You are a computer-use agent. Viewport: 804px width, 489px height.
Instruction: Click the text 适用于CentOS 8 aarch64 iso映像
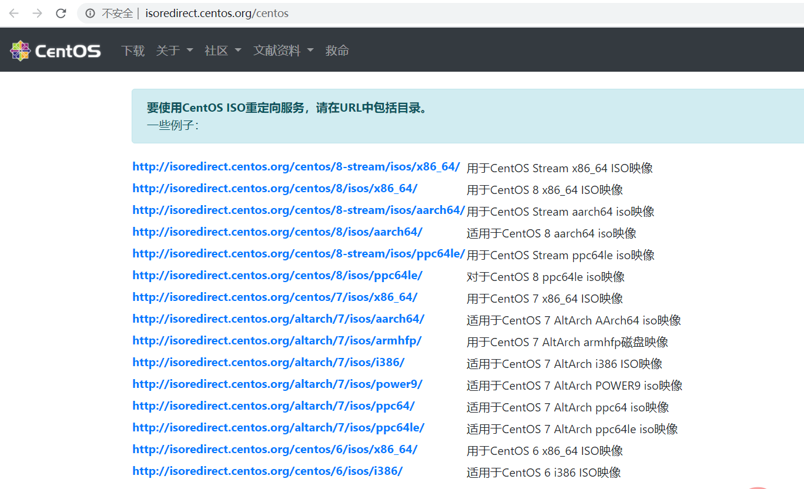[x=551, y=233]
